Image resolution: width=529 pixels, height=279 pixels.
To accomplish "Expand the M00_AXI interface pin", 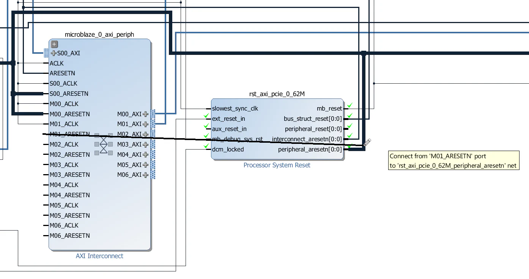I will (146, 114).
